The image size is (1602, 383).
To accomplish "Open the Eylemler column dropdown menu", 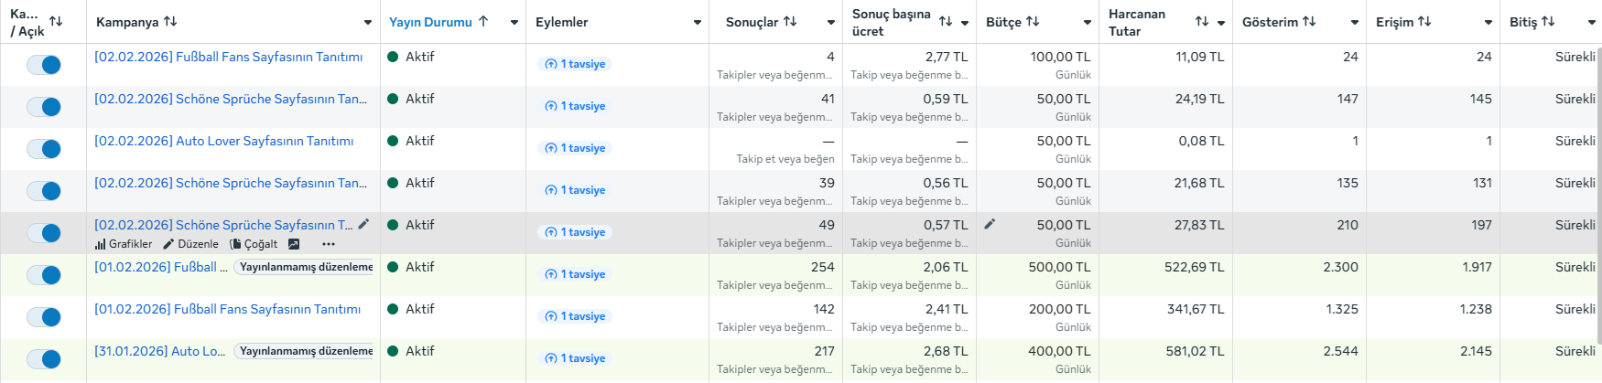I will click(698, 22).
